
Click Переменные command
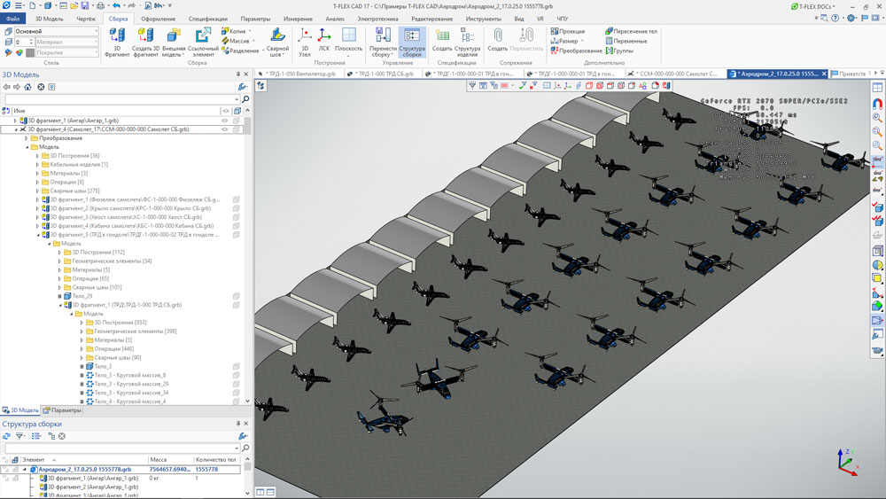[x=626, y=42]
